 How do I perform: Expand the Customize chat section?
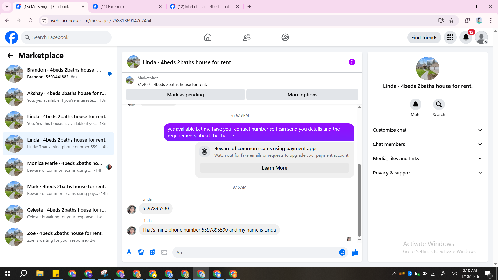427,130
